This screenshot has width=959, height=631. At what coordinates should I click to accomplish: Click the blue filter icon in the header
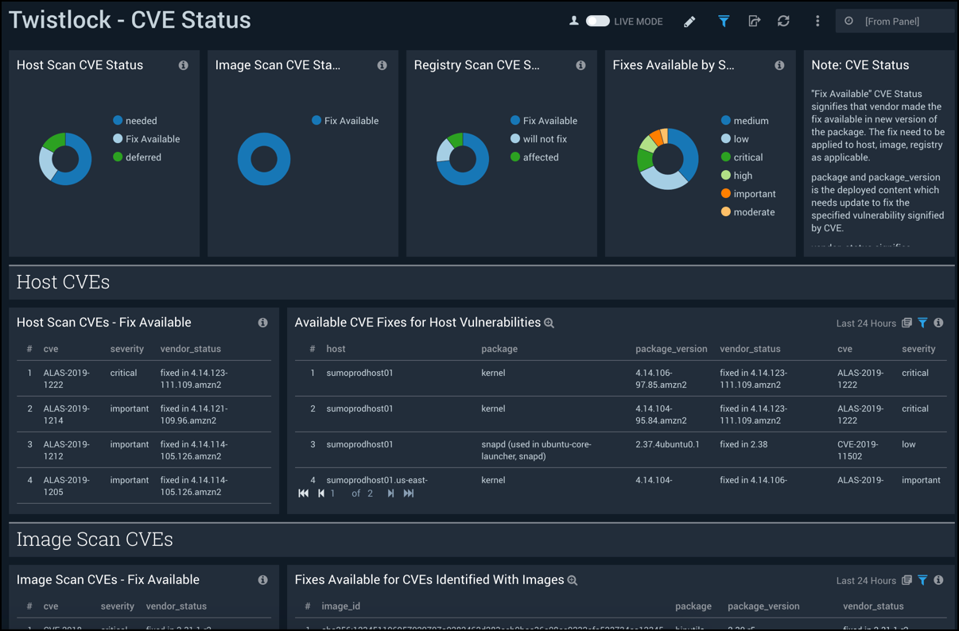tap(724, 21)
